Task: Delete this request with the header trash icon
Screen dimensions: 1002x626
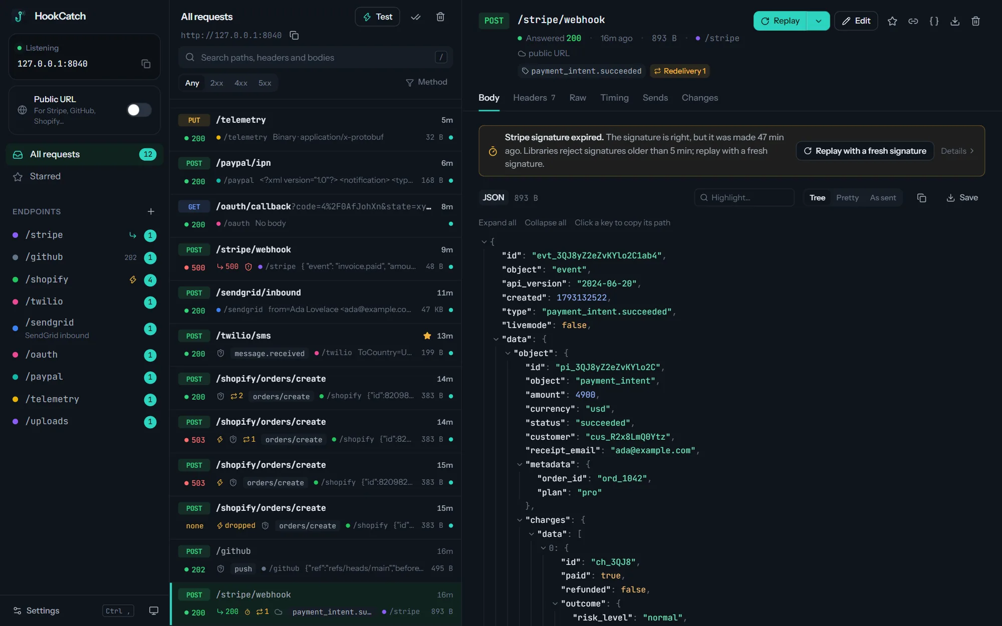Action: (x=975, y=21)
